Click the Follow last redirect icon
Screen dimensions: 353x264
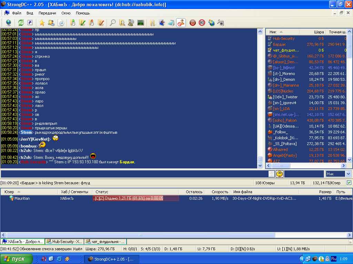click(30, 23)
